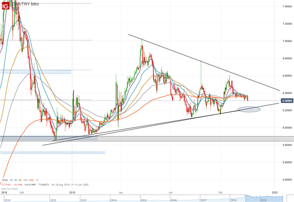This screenshot has width=294, height=202.
Task: Click the EUR/TRY Mini chart title
Action: click(x=25, y=4)
